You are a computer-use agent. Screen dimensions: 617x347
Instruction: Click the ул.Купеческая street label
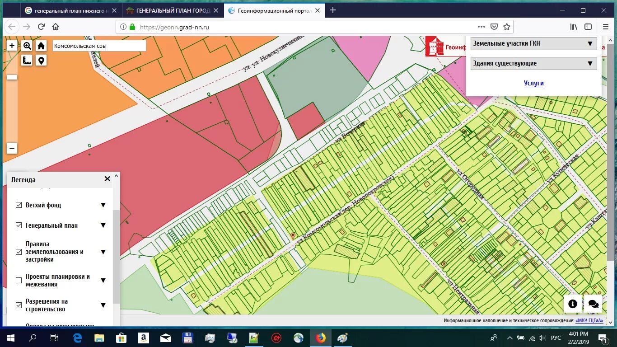563,169
